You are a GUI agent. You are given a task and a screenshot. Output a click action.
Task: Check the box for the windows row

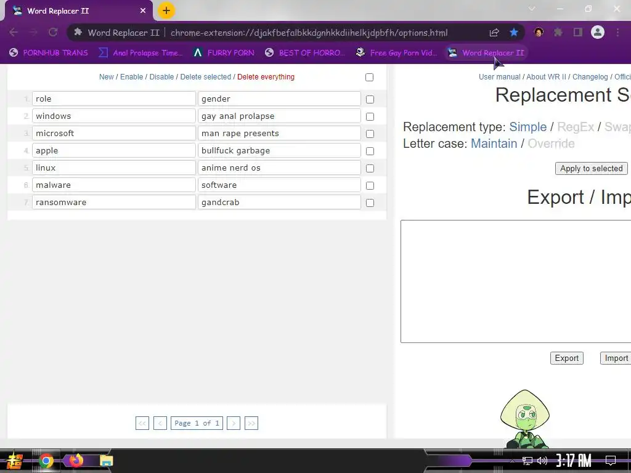[370, 116]
